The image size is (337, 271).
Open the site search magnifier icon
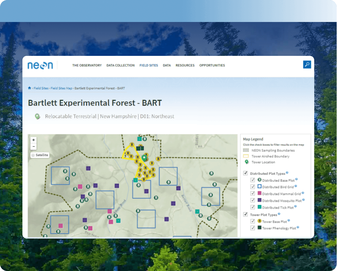click(x=307, y=65)
